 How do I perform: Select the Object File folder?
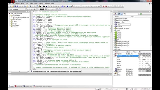pyautogui.click(x=16, y=26)
